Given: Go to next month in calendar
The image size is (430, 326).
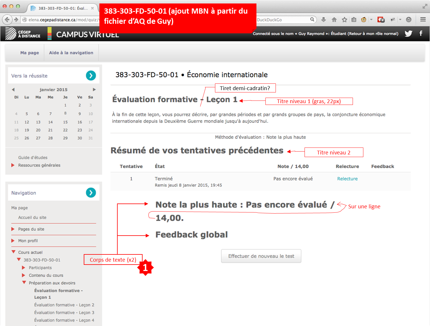Looking at the screenshot, I should [94, 90].
